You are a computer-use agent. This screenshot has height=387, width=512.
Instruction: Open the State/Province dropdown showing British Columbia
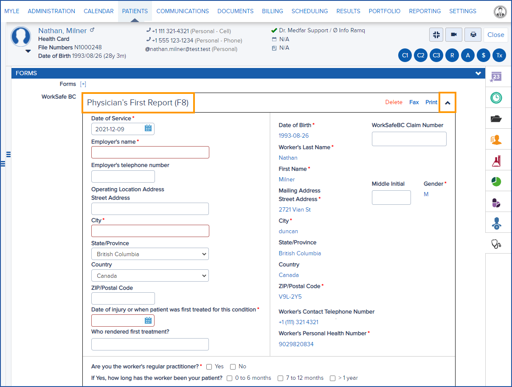(150, 254)
